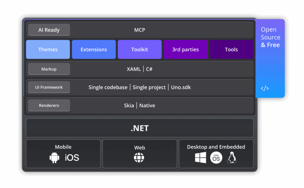The height and width of the screenshot is (188, 304).
Task: Select the Markup label button
Action: point(49,69)
